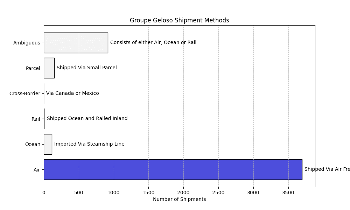Image resolution: width=350 pixels, height=210 pixels.
Task: Click the Rail y-axis label
Action: tap(36, 119)
